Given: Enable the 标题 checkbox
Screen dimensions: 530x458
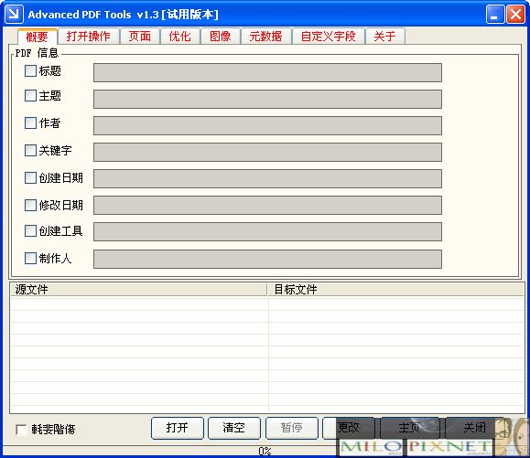Looking at the screenshot, I should 30,71.
